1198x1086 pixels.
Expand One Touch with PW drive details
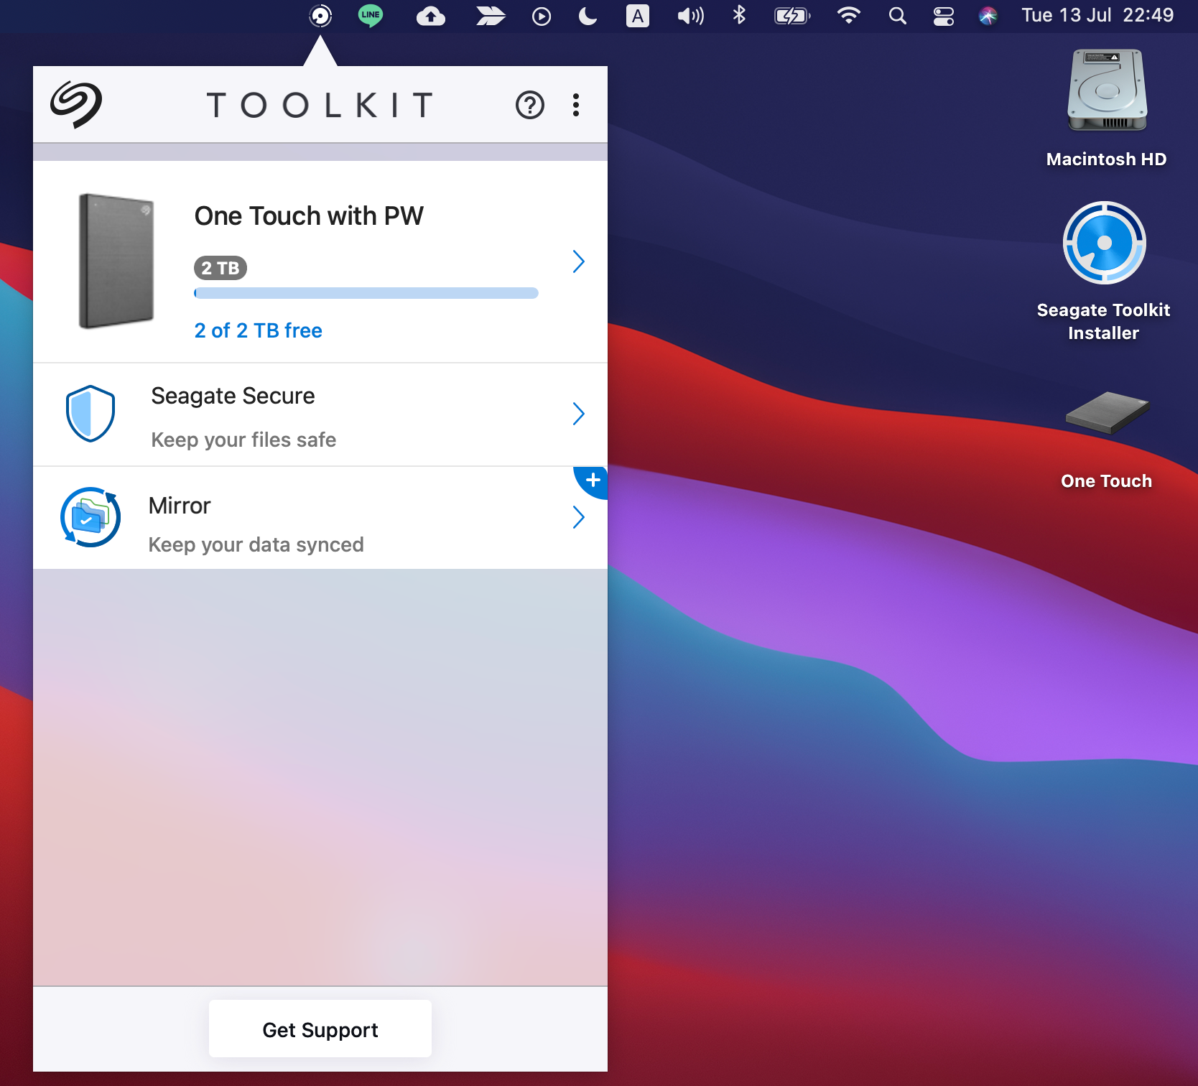click(578, 261)
